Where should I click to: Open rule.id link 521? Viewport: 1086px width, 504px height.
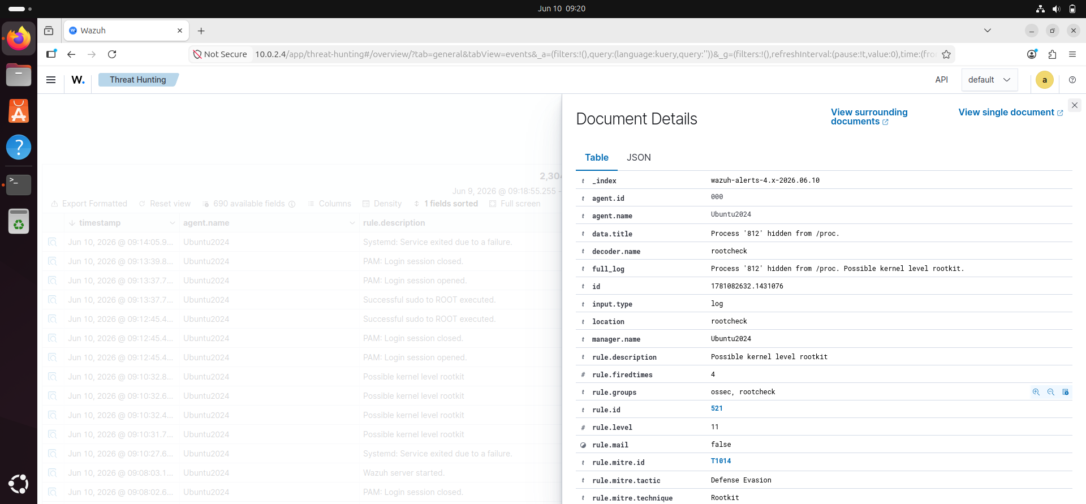coord(717,408)
